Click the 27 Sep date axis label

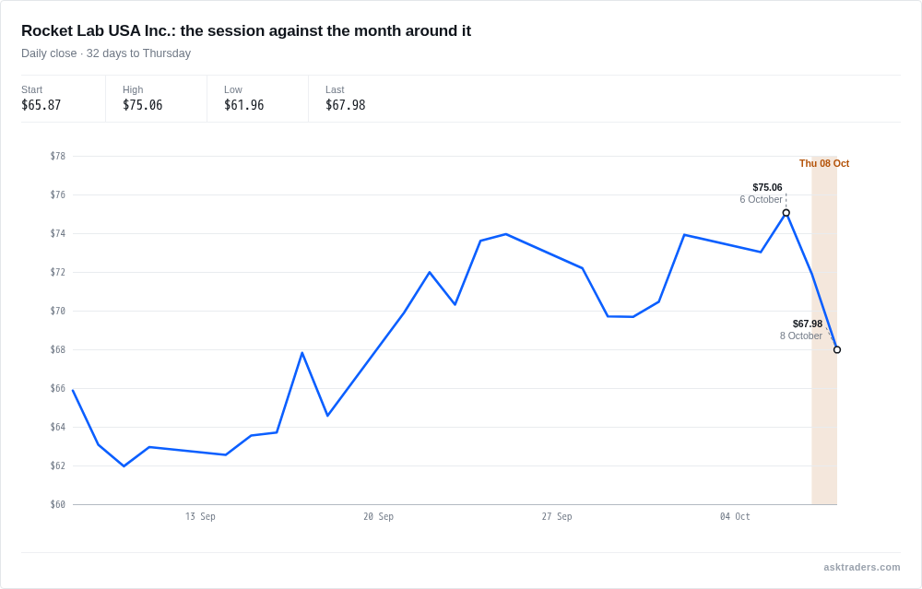tap(557, 517)
